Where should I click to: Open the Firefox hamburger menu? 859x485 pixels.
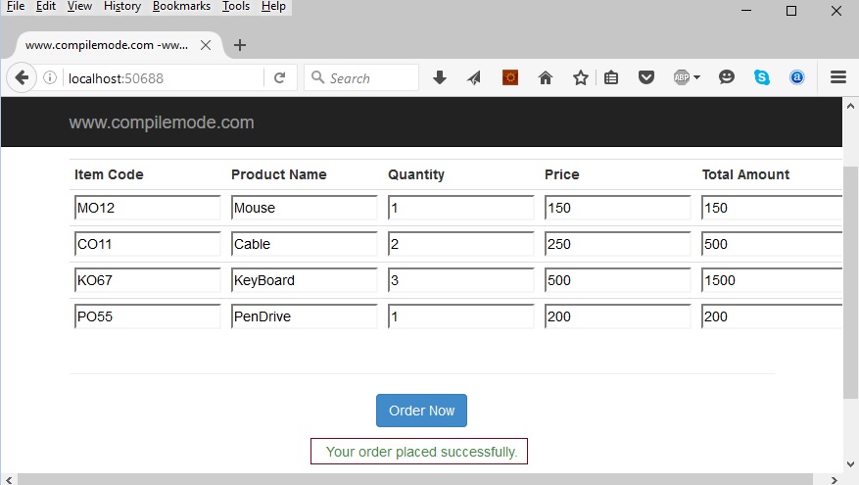(838, 78)
